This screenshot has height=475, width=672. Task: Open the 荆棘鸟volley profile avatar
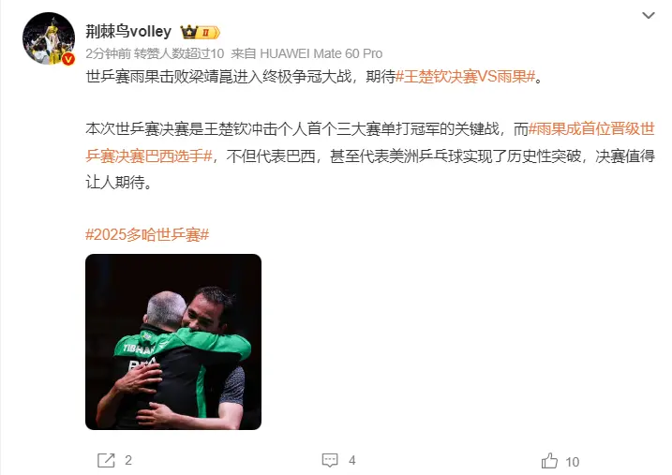(49, 38)
